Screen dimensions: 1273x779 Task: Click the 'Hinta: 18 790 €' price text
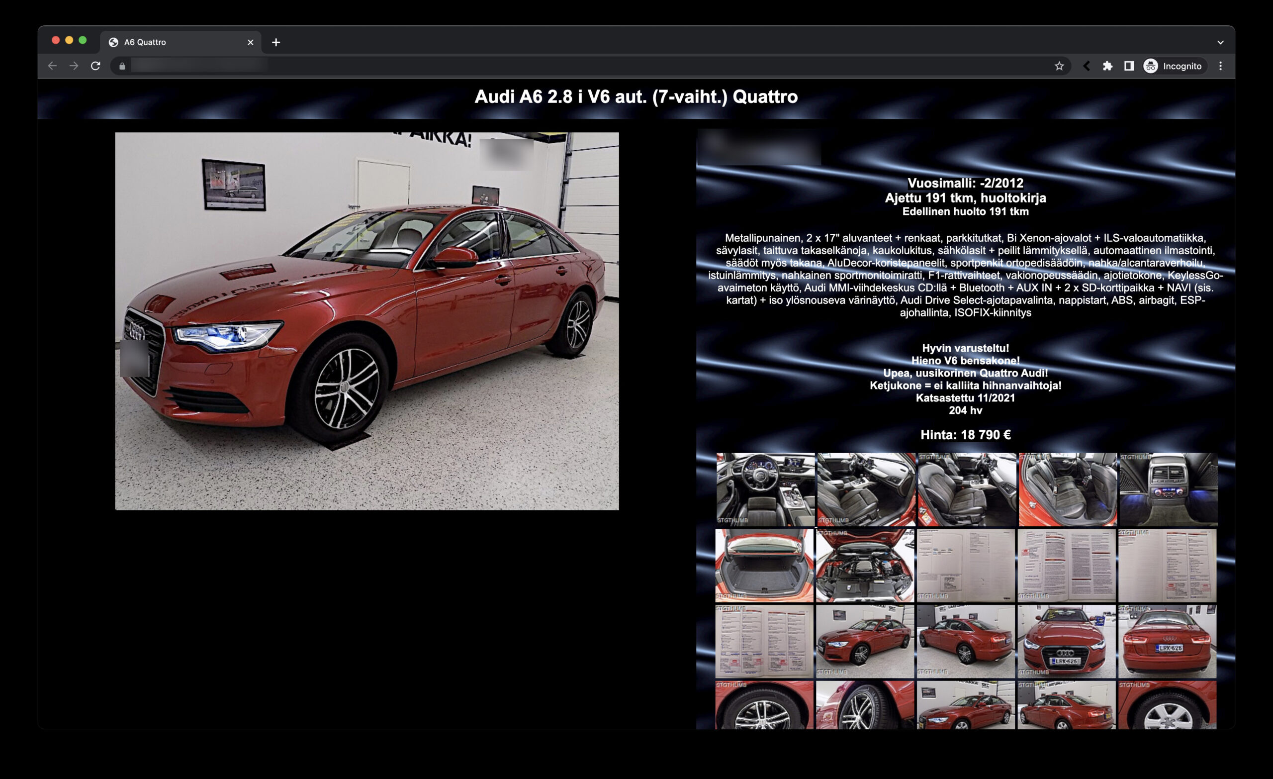pos(966,435)
